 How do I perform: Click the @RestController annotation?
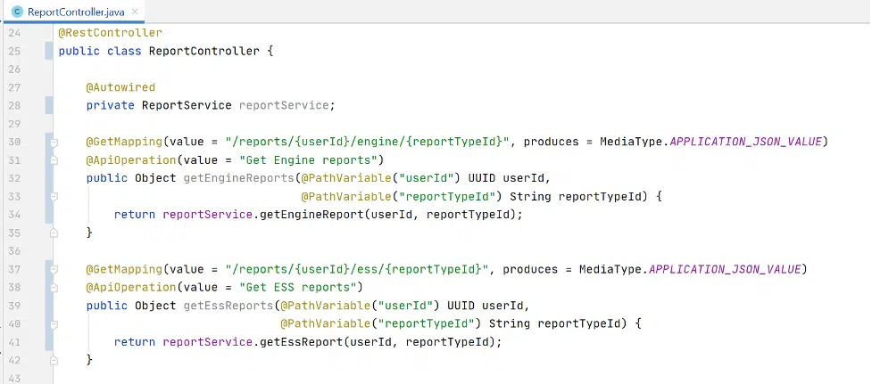[110, 33]
